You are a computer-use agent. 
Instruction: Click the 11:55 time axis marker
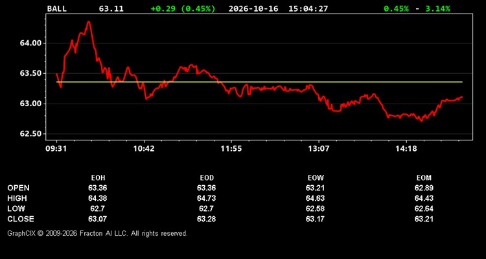click(231, 149)
